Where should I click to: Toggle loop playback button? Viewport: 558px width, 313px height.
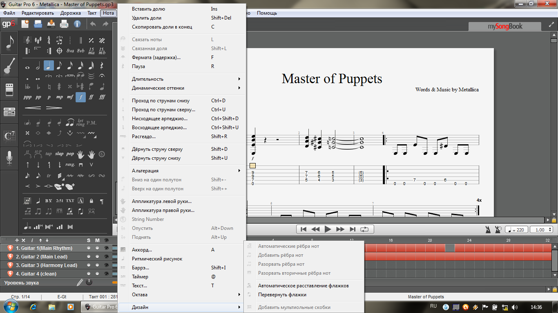[364, 229]
